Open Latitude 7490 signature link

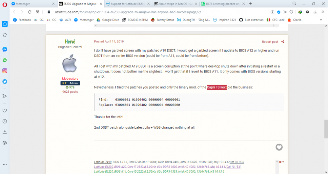point(103,162)
